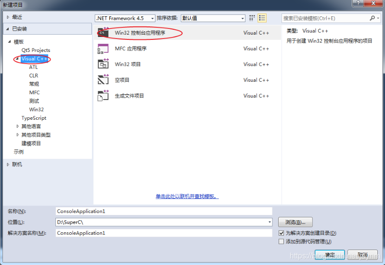Click the text 生成文件项目
Image resolution: width=385 pixels, height=265 pixels.
click(129, 96)
